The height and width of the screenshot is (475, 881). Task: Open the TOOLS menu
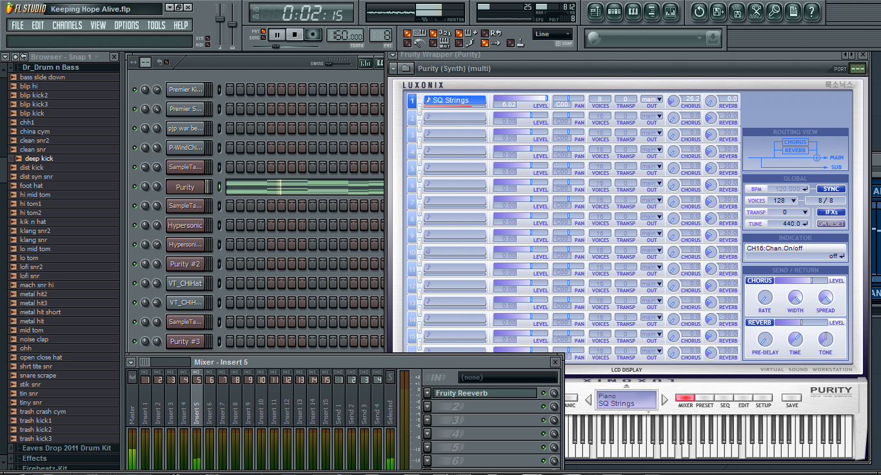156,25
